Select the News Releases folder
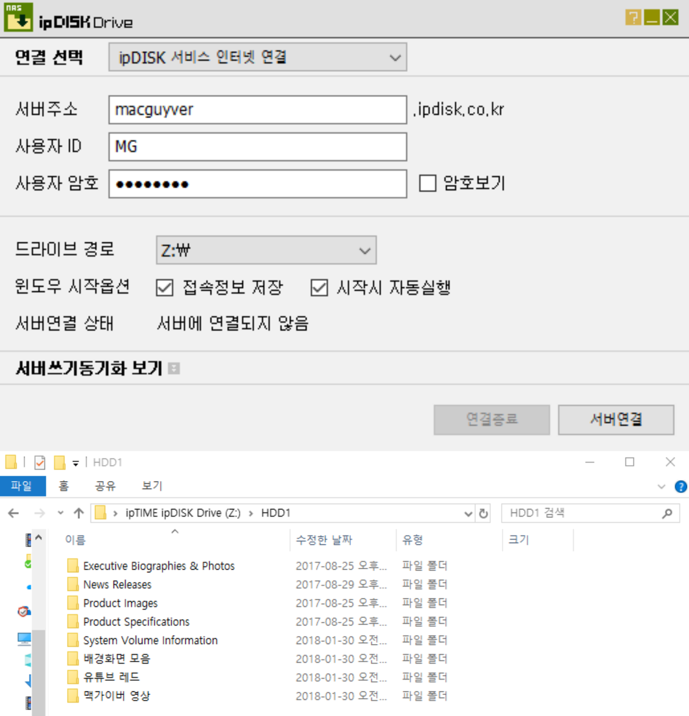Image resolution: width=689 pixels, height=716 pixels. (117, 584)
